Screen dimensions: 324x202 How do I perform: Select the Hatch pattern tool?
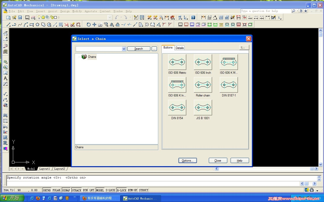61,24
